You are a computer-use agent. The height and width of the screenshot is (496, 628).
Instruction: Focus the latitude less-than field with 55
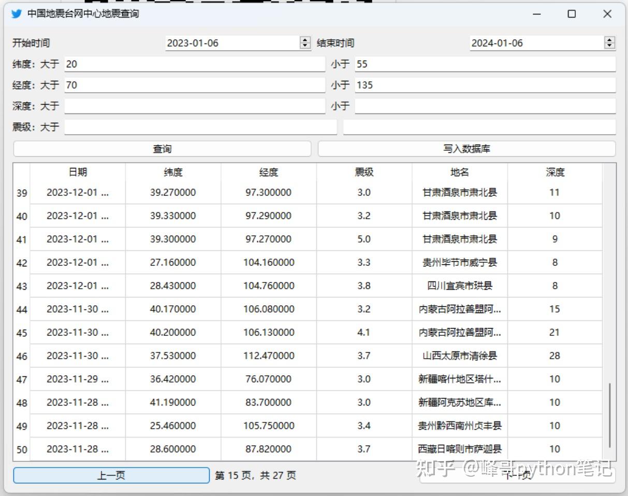(x=485, y=64)
